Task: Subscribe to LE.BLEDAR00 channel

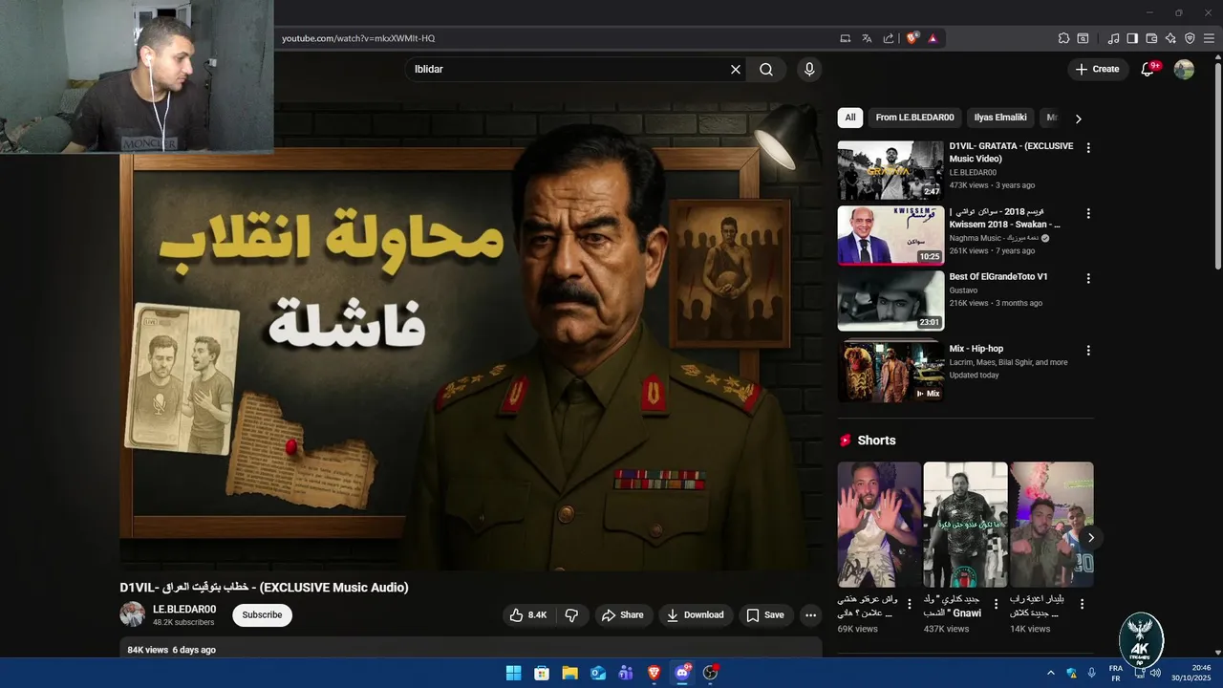Action: click(x=262, y=615)
